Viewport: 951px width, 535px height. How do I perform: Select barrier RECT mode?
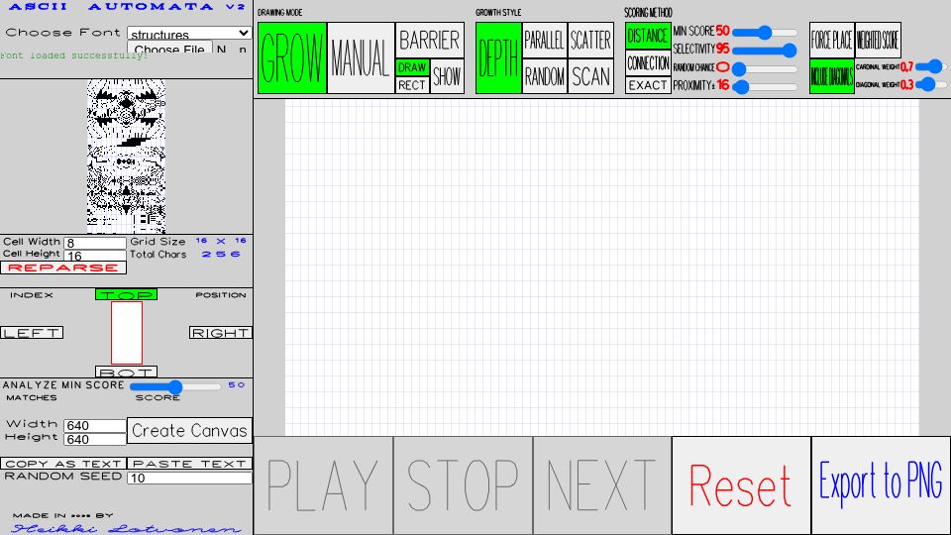(412, 85)
